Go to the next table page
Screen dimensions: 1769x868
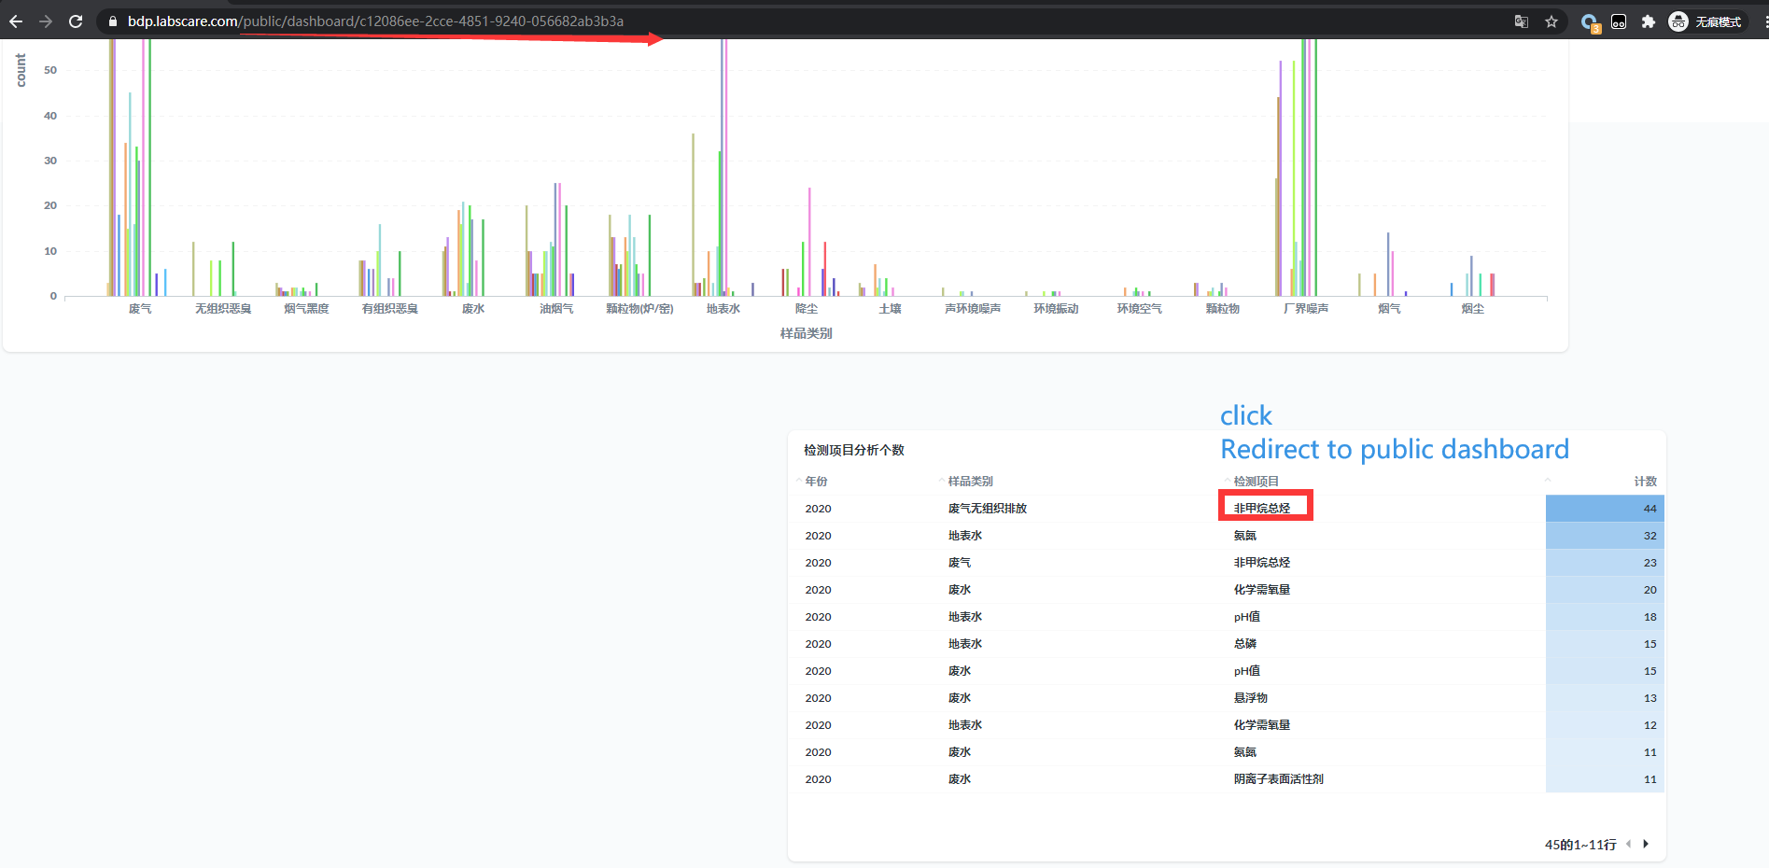pyautogui.click(x=1646, y=844)
